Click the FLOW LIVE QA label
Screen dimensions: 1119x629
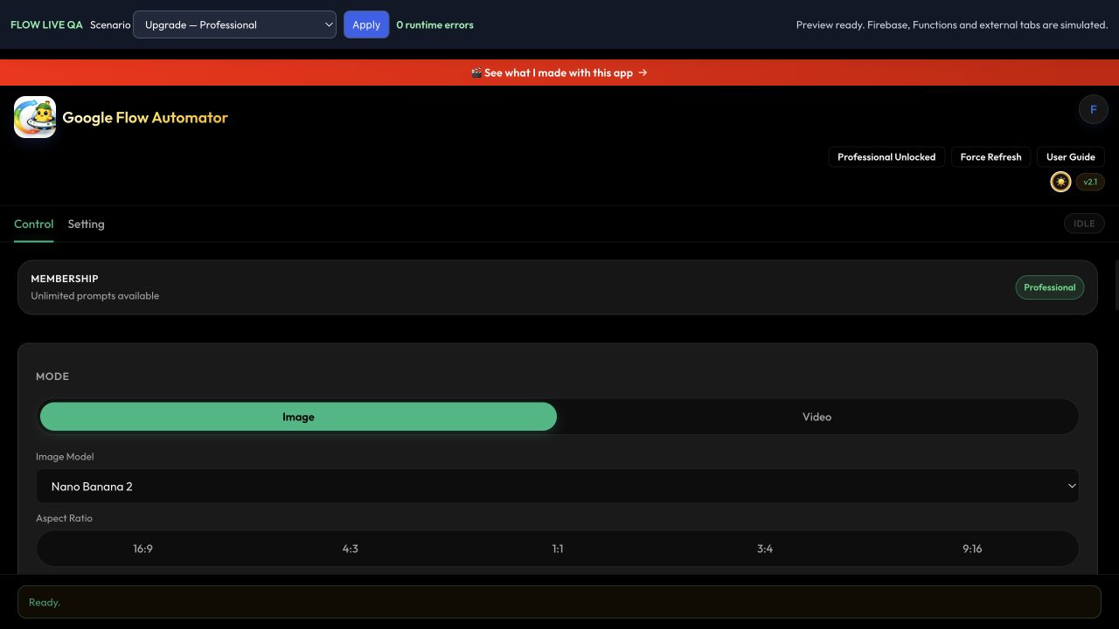click(x=46, y=24)
